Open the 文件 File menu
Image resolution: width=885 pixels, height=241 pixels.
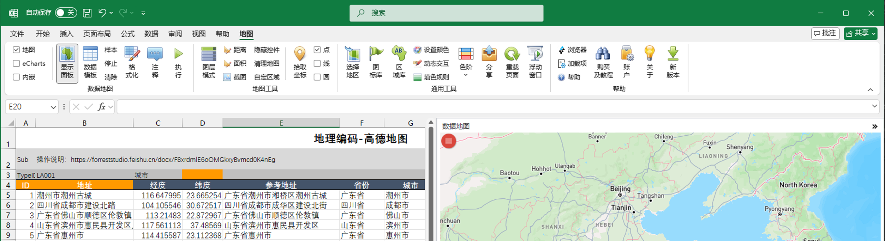[x=17, y=34]
